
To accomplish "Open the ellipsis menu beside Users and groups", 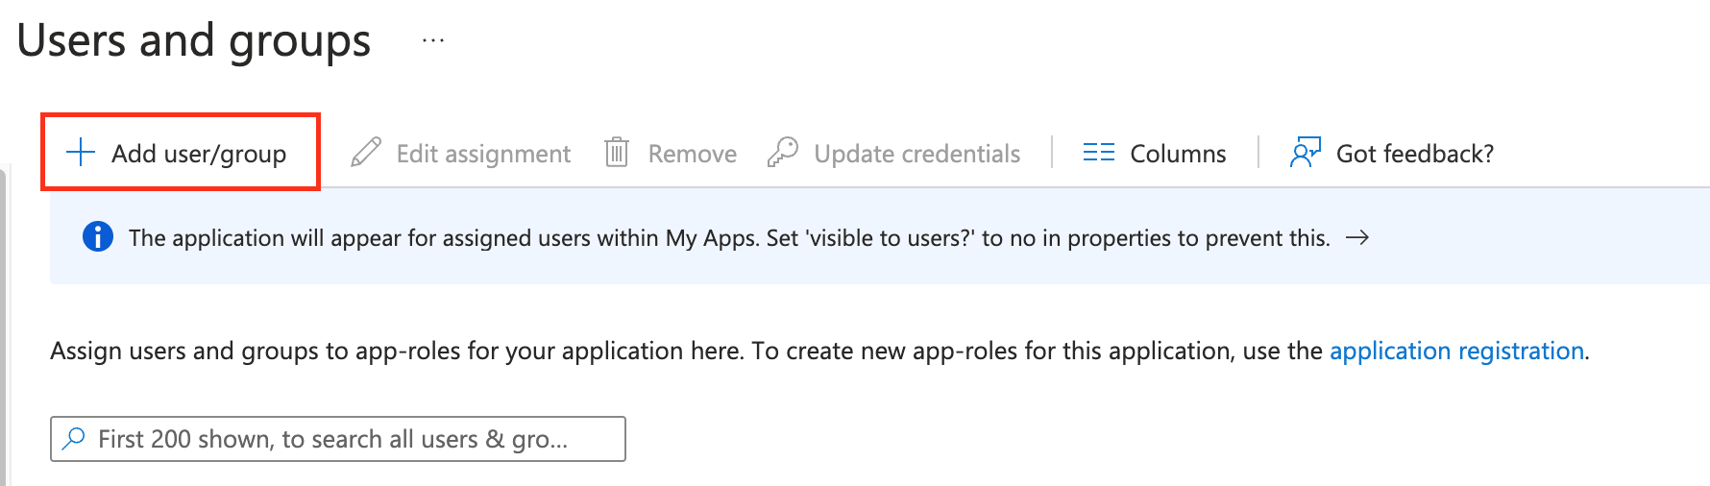I will click(x=433, y=41).
